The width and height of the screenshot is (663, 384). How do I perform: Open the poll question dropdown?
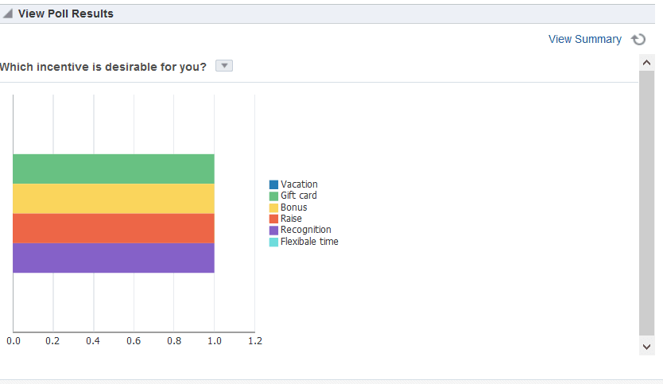(x=224, y=66)
